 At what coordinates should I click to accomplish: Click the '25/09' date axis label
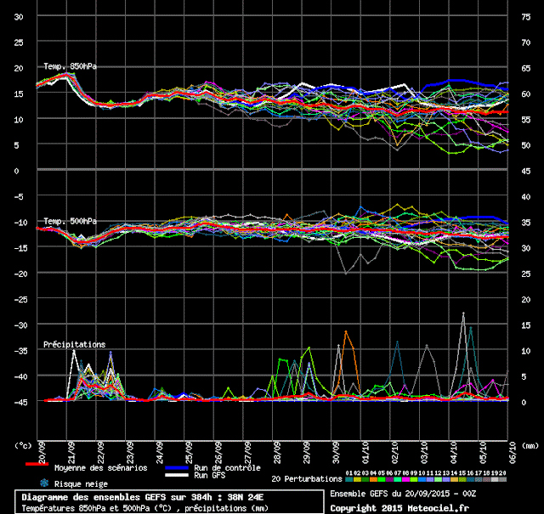[x=189, y=453]
